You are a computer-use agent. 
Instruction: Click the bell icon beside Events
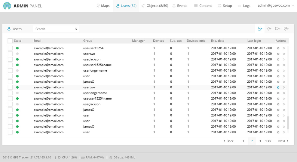(174, 6)
